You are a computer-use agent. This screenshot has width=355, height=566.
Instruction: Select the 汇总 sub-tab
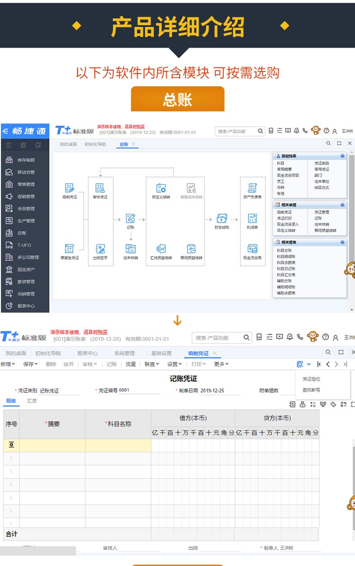tap(32, 401)
